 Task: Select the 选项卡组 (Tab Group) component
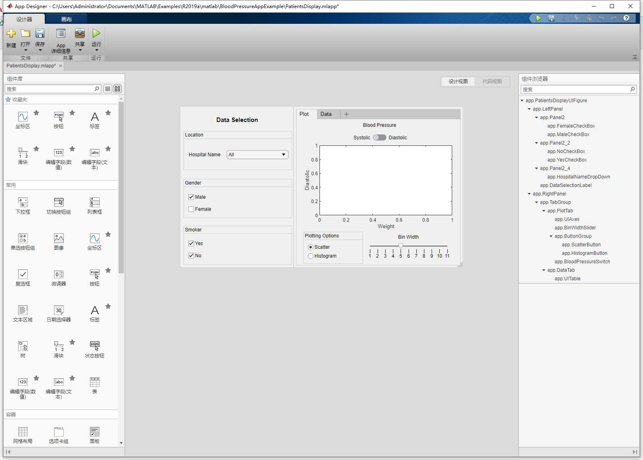[x=59, y=435]
